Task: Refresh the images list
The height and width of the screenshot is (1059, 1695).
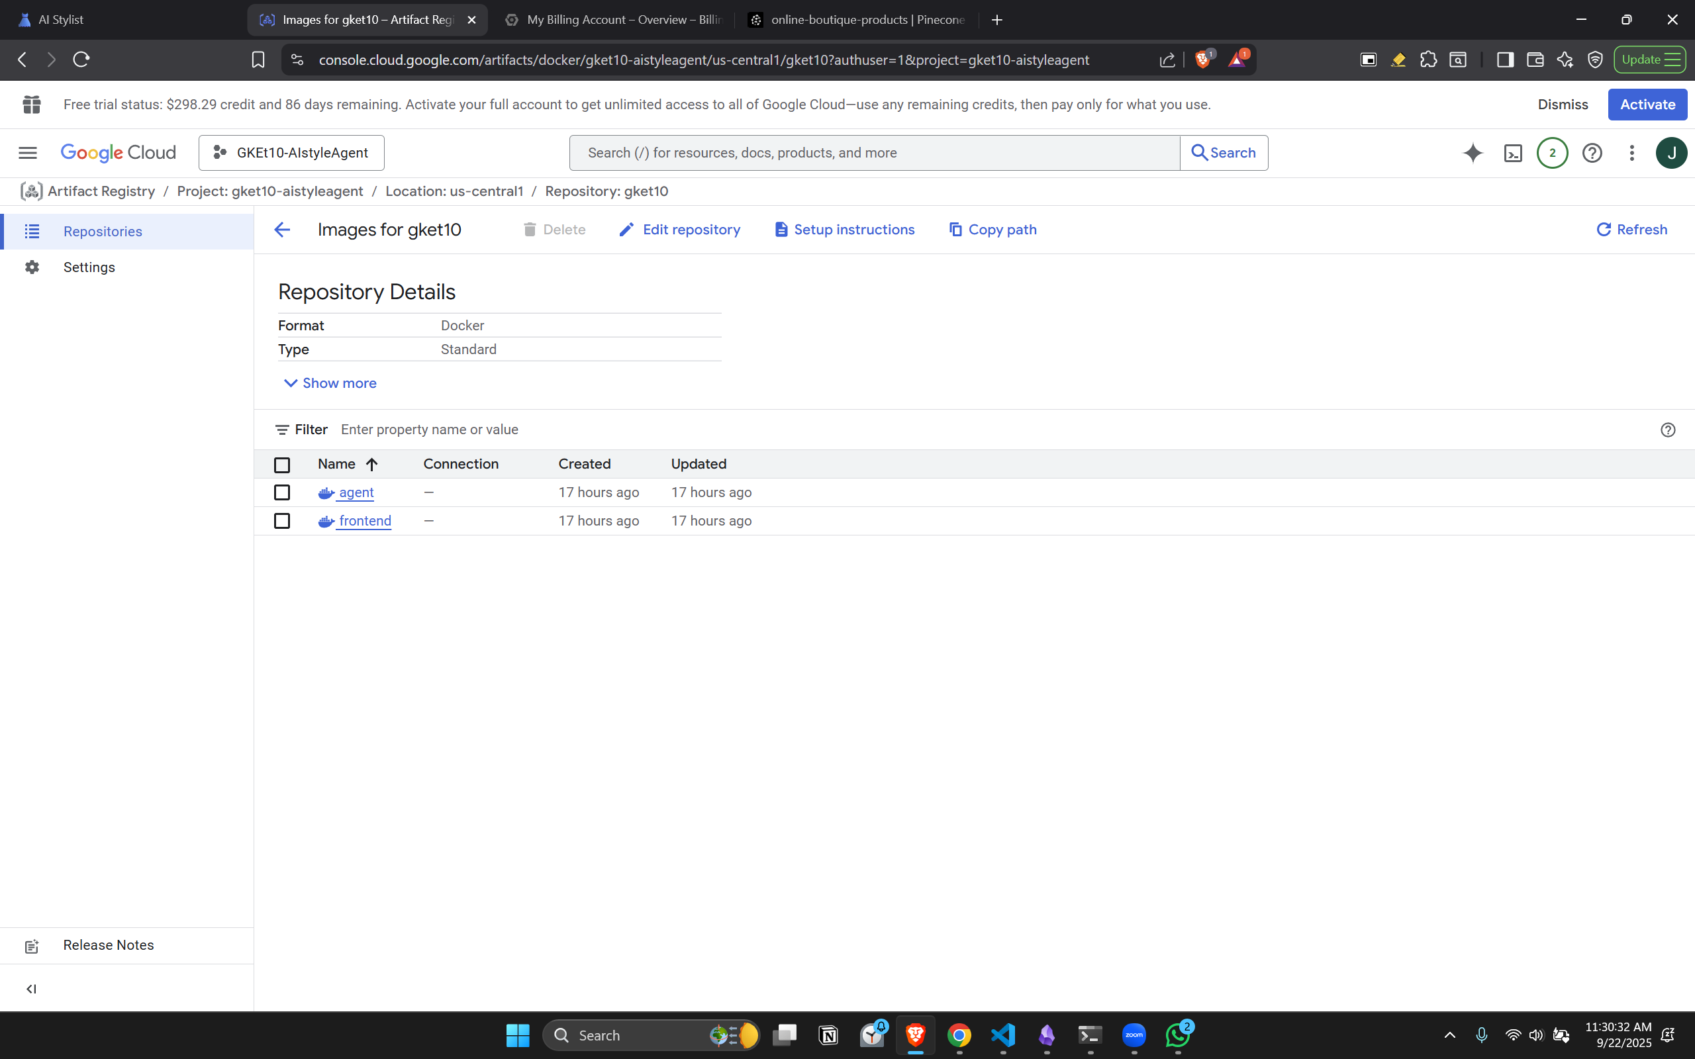Action: pos(1632,229)
